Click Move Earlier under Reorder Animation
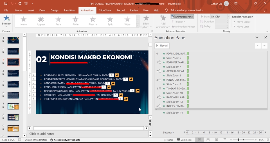The image size is (270, 143). point(242,22)
